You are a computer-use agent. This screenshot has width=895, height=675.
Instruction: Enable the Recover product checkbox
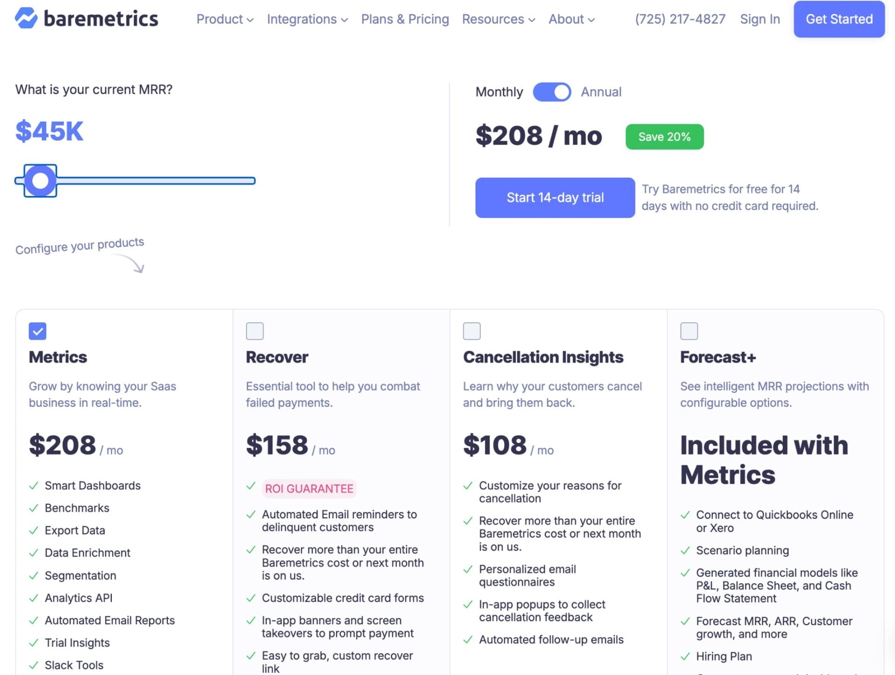tap(255, 331)
